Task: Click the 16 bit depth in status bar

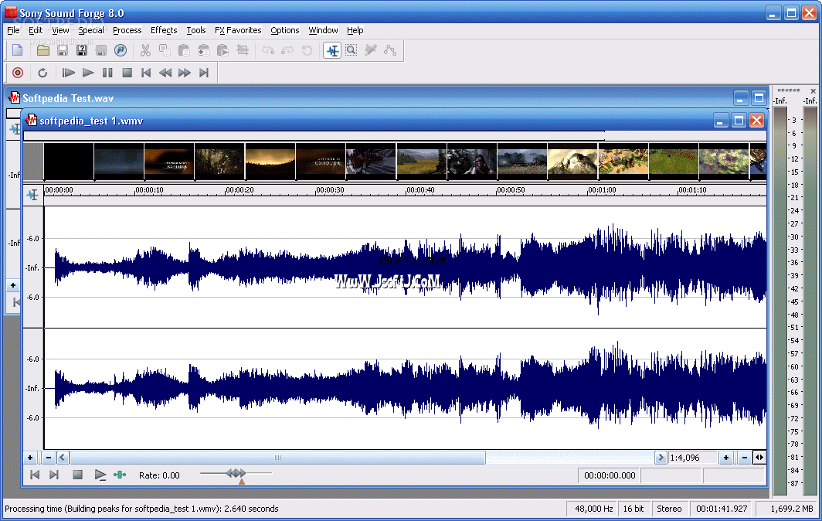Action: (x=633, y=509)
